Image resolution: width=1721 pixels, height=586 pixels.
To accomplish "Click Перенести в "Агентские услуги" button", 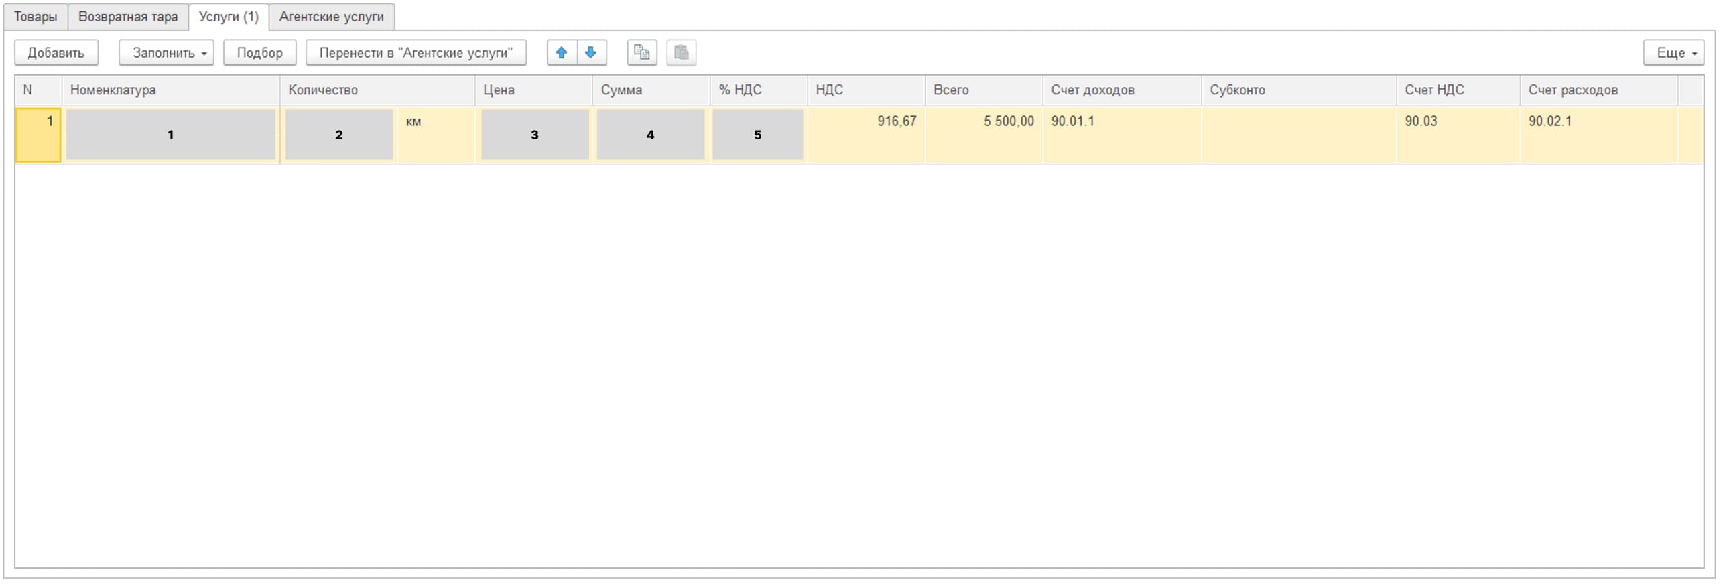I will 416,52.
